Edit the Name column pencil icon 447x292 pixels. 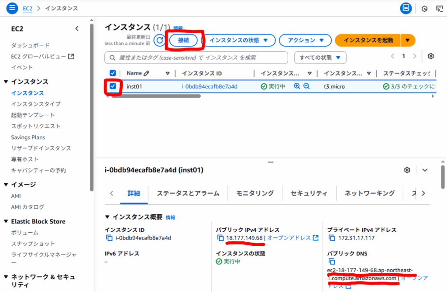pyautogui.click(x=146, y=73)
